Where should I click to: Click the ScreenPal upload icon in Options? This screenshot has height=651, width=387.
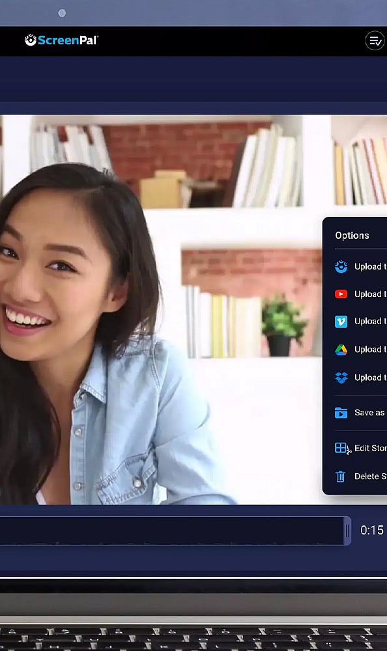[x=341, y=266]
